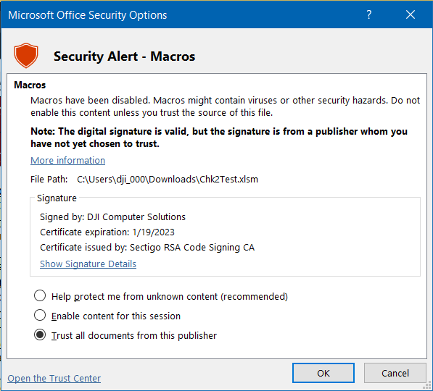Close the Security Options dialog
Viewport: 433px width, 391px height.
411,14
